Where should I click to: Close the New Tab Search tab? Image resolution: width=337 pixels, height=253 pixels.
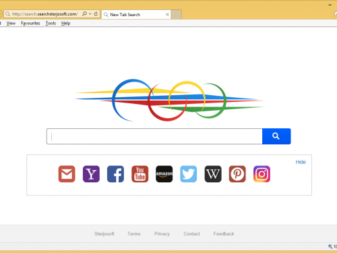pyautogui.click(x=167, y=14)
